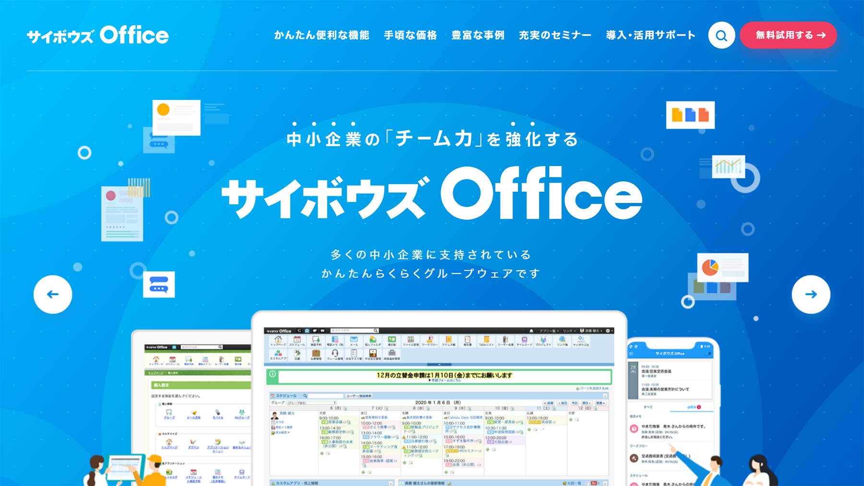864x486 pixels.
Task: Expand アプリ一覧 dropdown in center mockup header
Action: click(549, 331)
